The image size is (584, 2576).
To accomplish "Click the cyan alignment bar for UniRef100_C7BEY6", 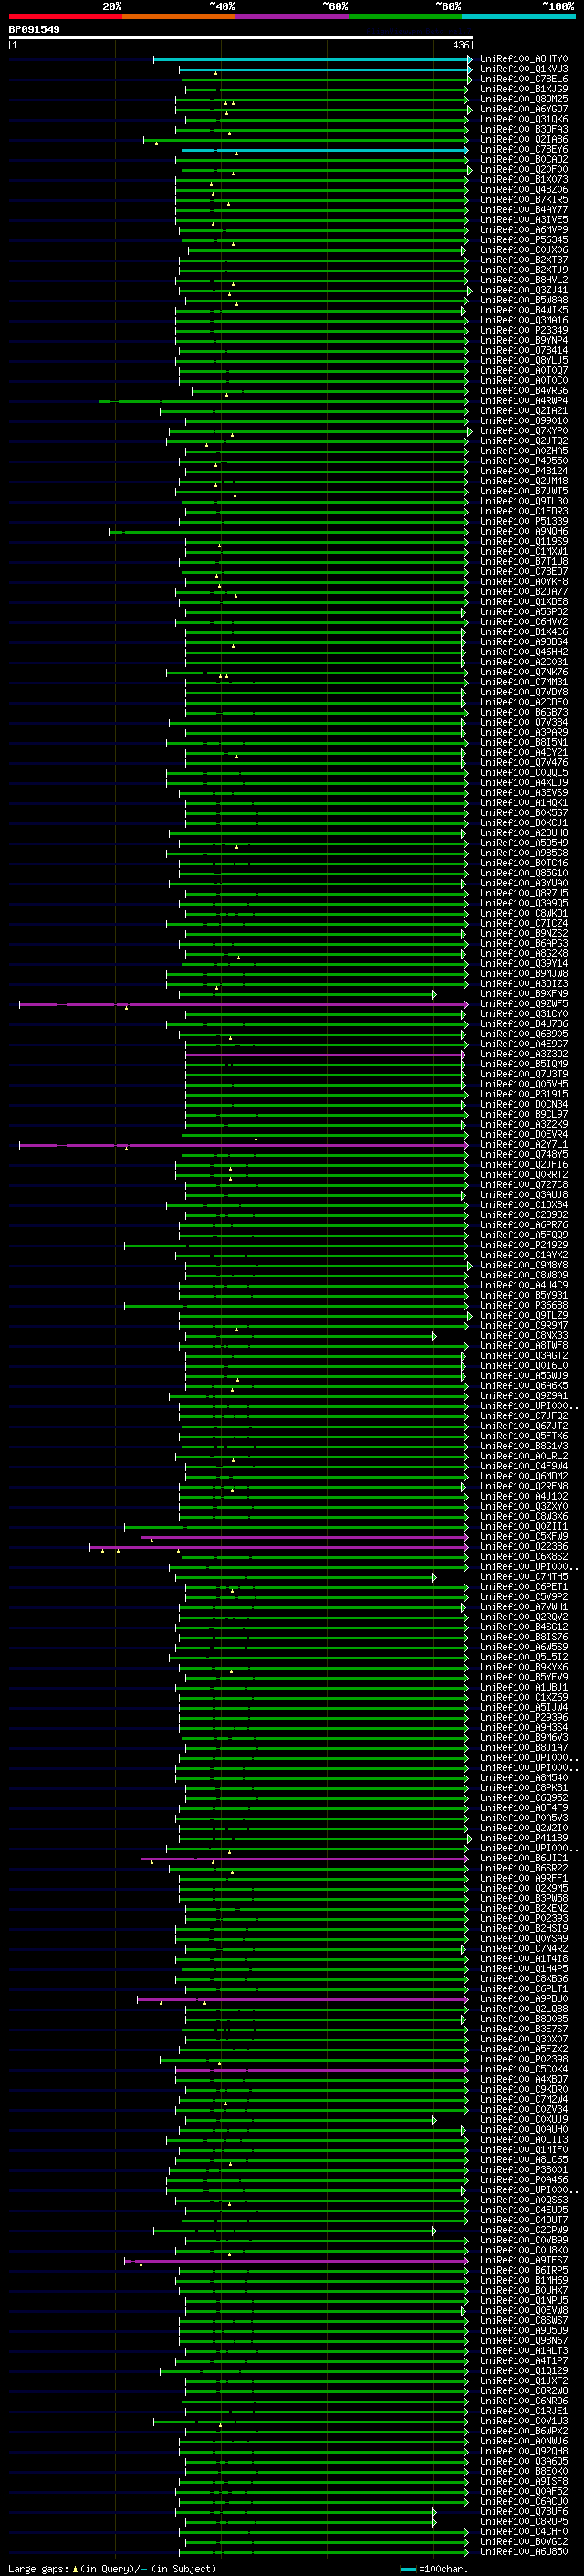I will 325,150.
